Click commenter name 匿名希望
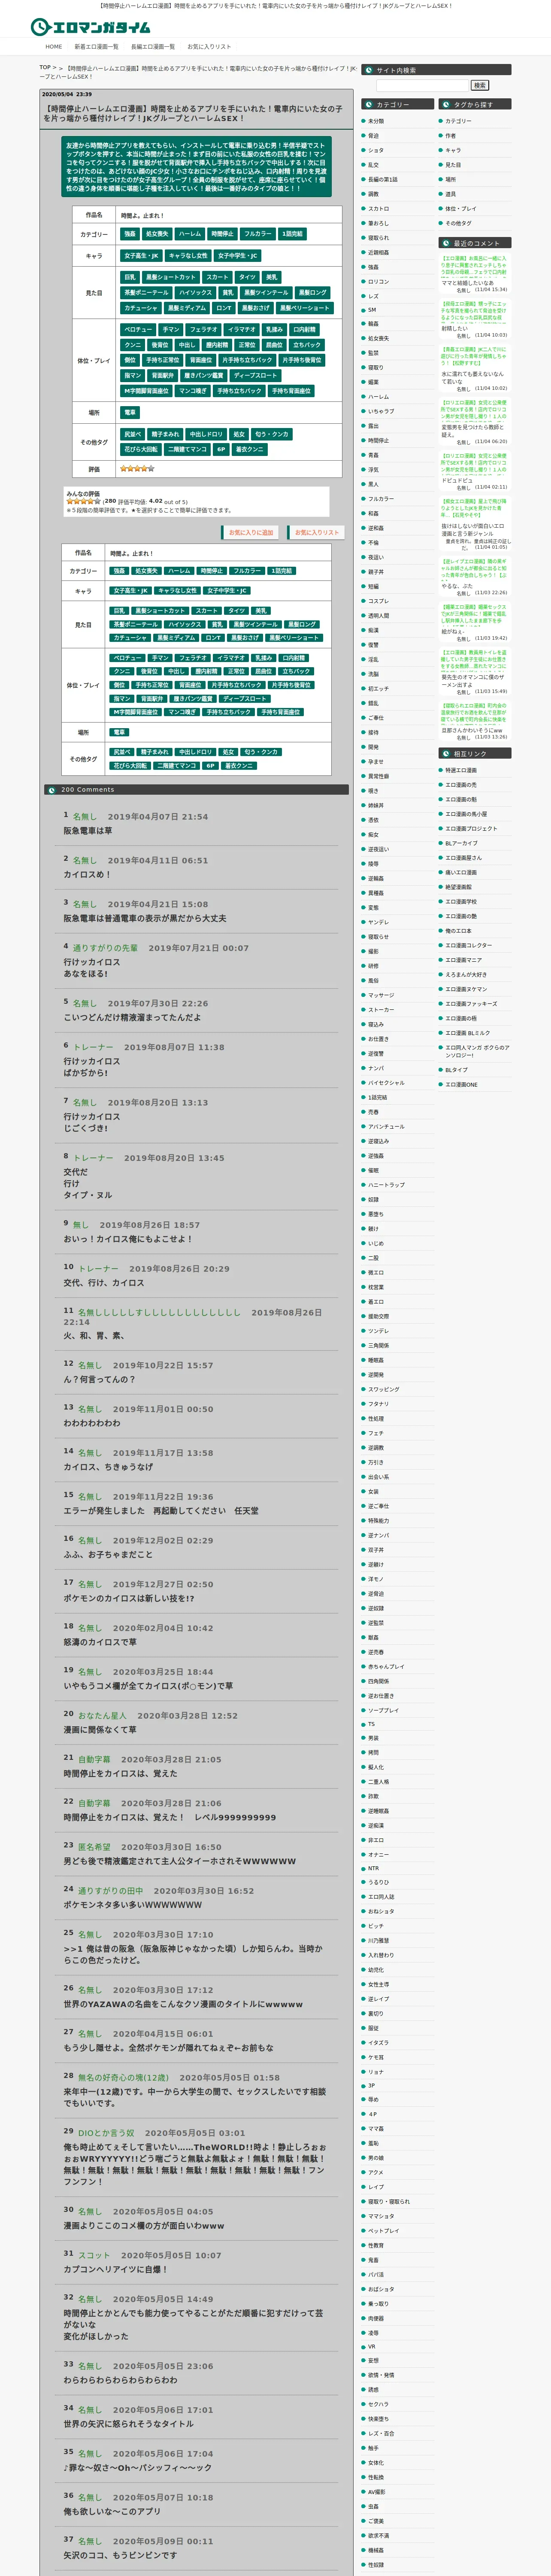Screen dimensions: 551x2576 click(94, 1847)
